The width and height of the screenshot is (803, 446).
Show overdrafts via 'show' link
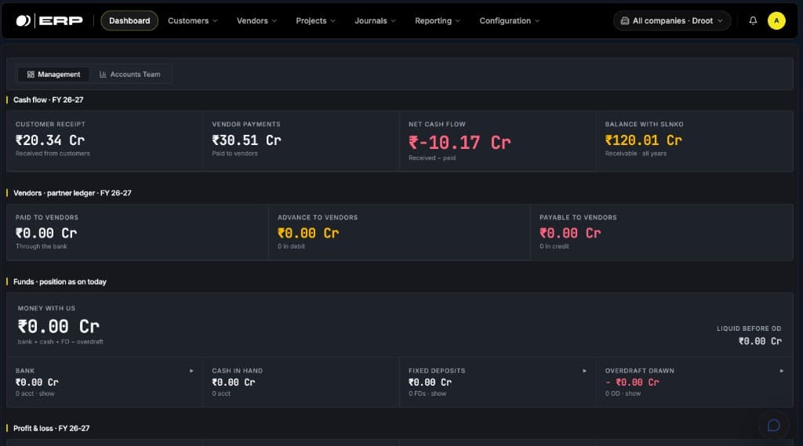[x=633, y=393]
